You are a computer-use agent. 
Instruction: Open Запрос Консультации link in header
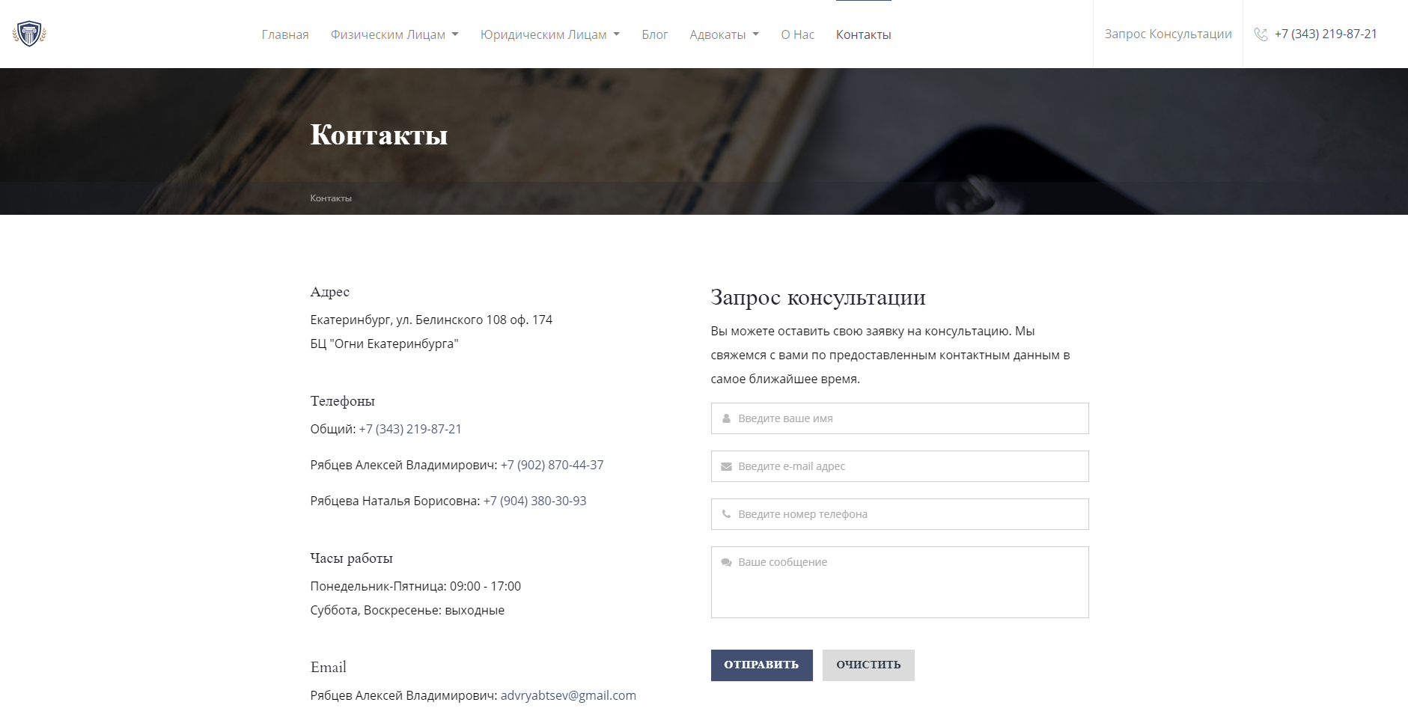(x=1168, y=34)
